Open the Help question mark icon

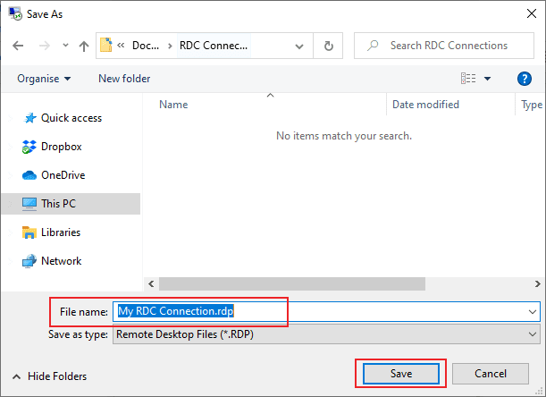pyautogui.click(x=525, y=79)
